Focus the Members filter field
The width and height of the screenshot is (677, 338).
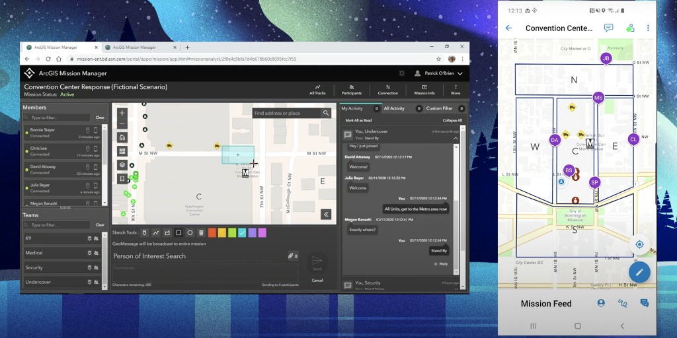click(57, 118)
